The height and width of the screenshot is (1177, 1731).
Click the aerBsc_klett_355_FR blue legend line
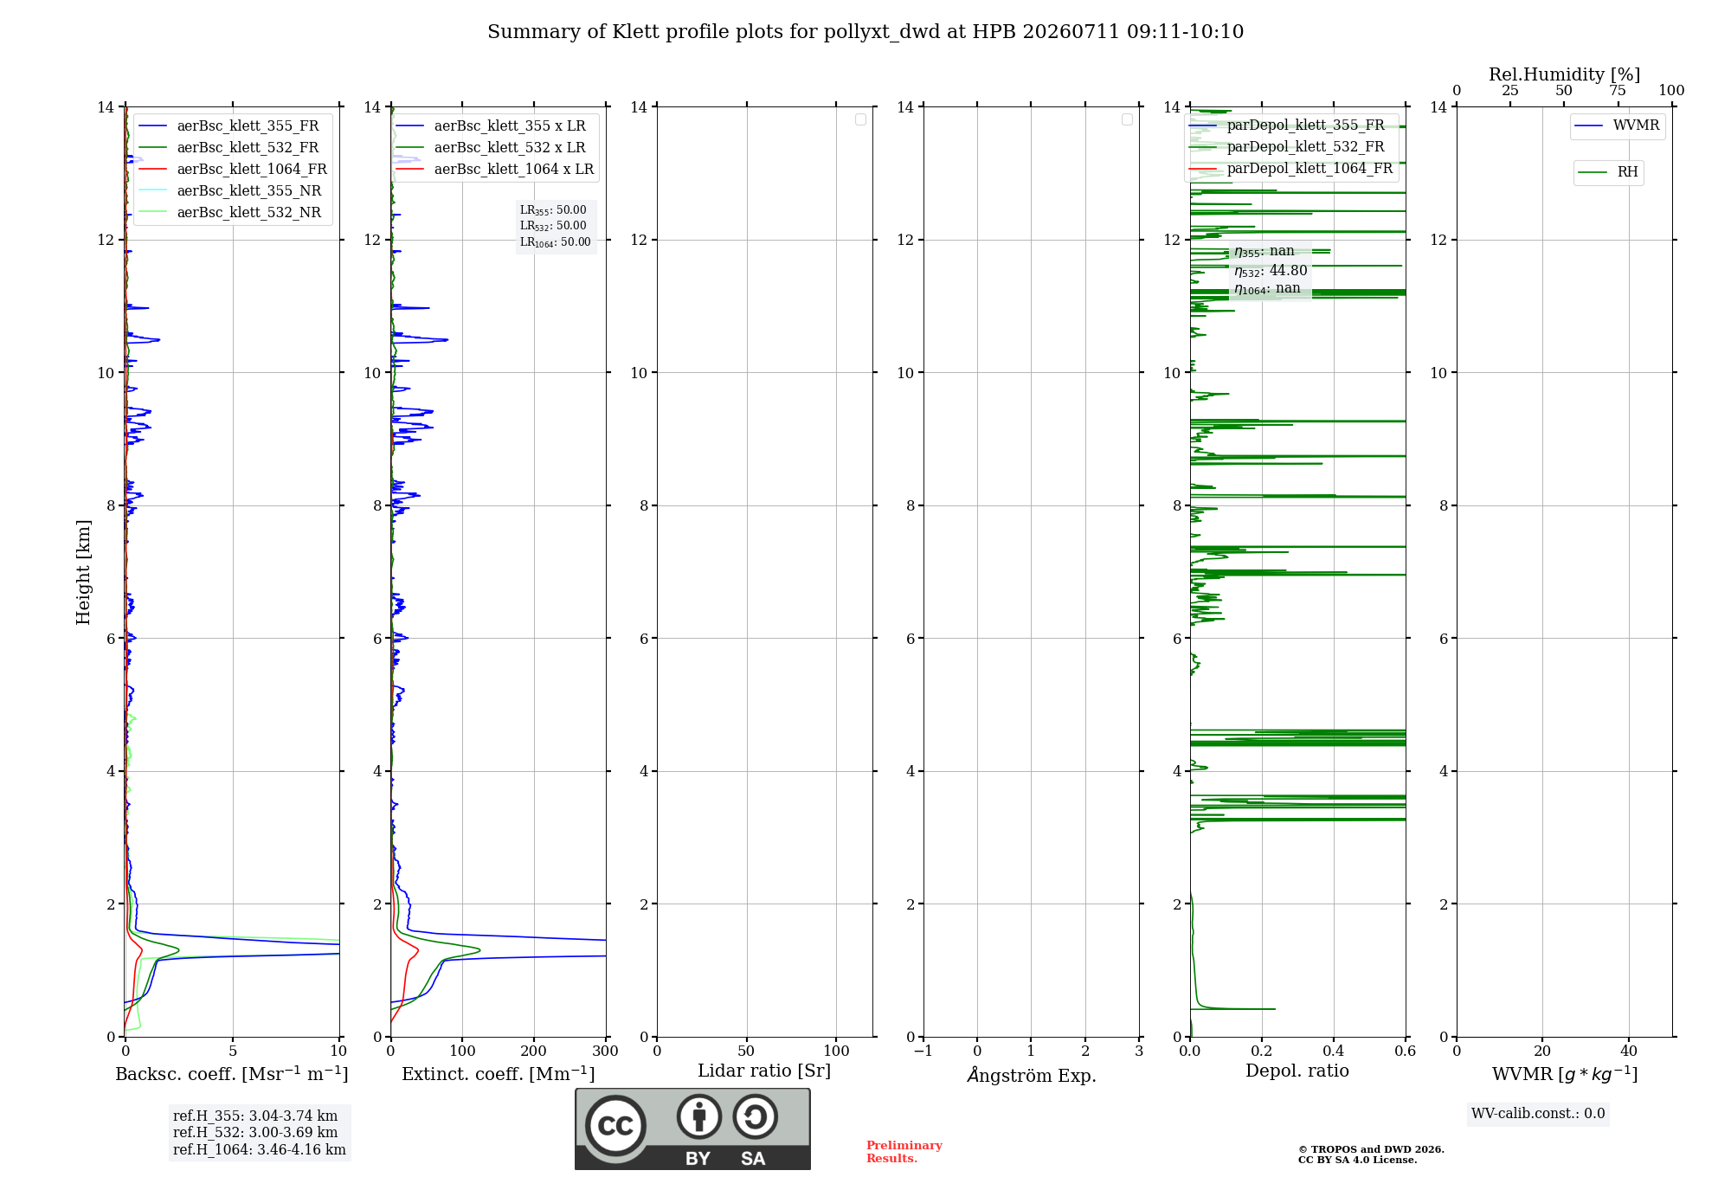point(152,126)
